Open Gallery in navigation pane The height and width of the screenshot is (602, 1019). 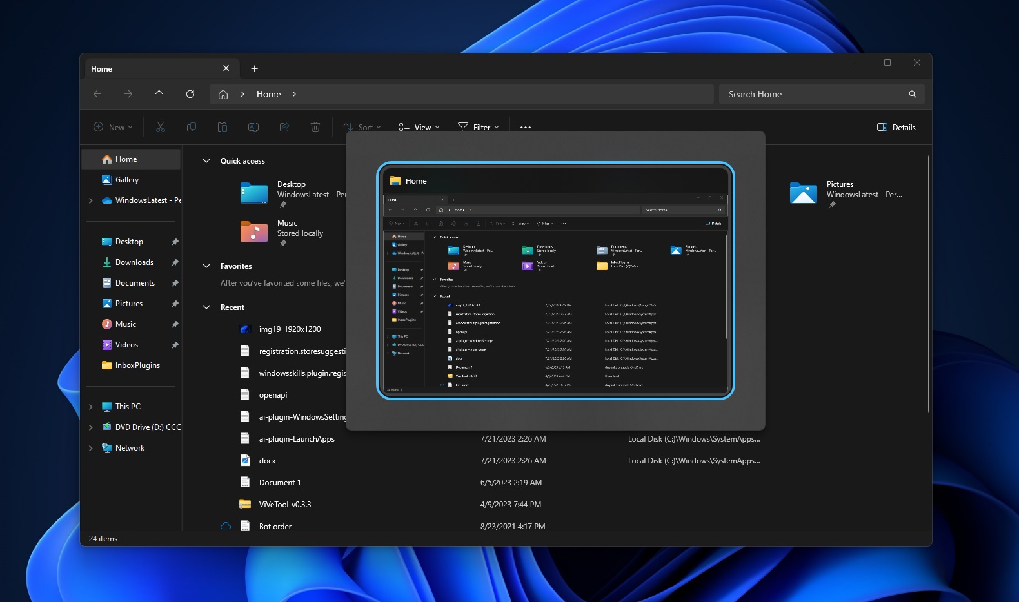[x=131, y=180]
